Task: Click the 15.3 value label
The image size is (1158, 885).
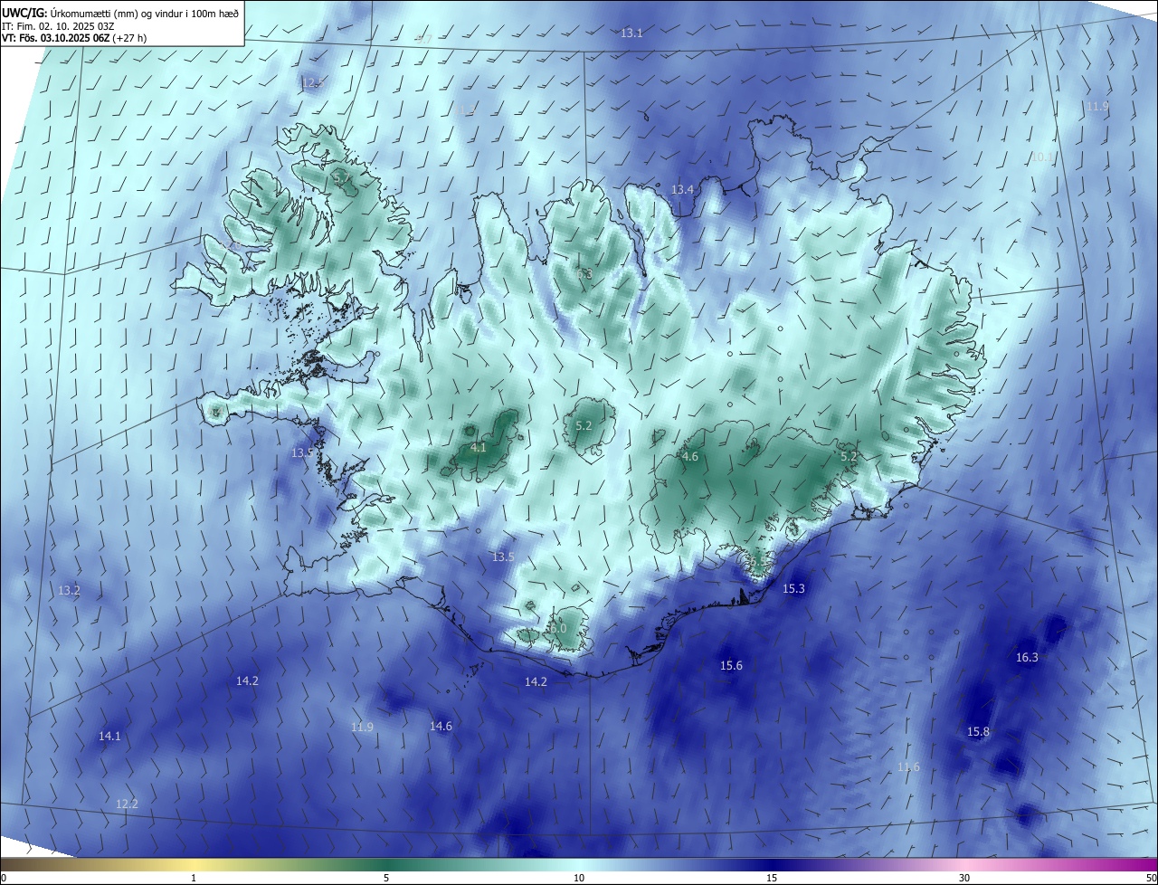Action: pyautogui.click(x=793, y=588)
